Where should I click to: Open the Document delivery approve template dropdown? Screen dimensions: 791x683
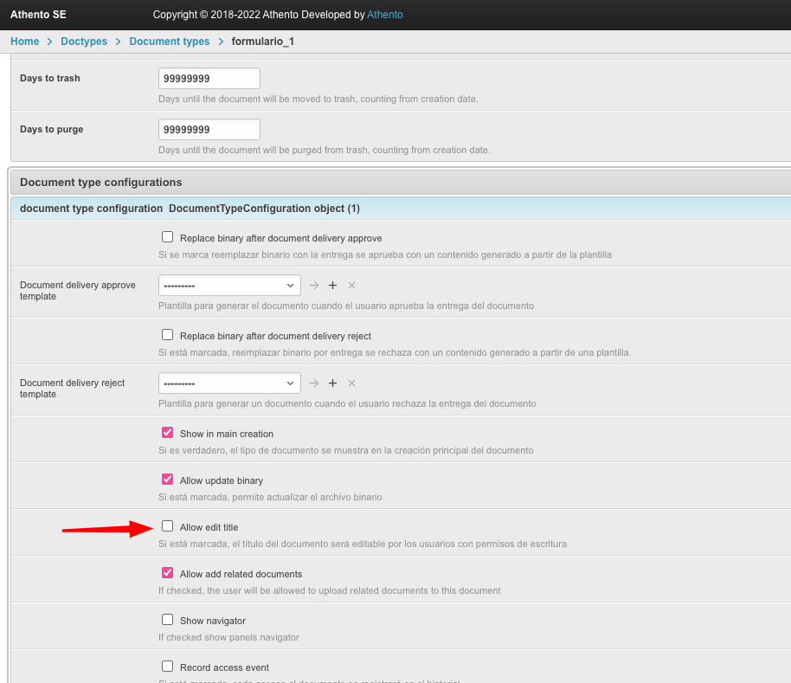[229, 286]
